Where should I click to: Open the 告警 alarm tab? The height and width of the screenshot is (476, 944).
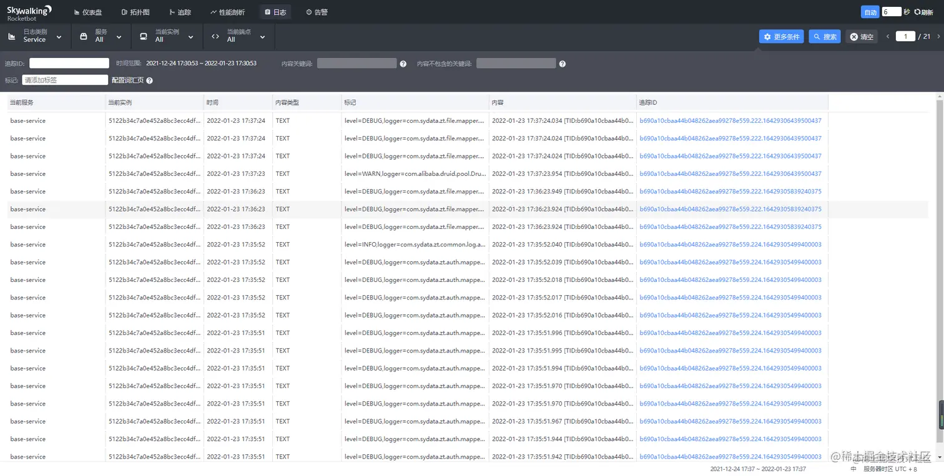tap(317, 12)
